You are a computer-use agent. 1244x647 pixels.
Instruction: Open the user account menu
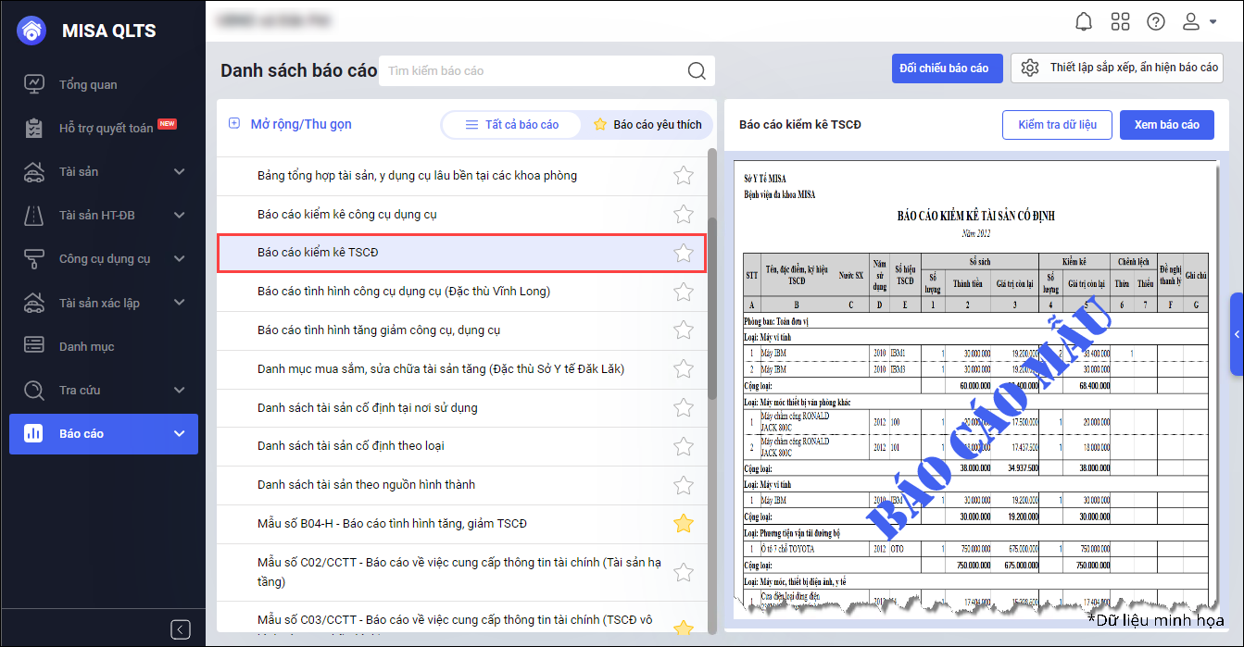[1200, 21]
